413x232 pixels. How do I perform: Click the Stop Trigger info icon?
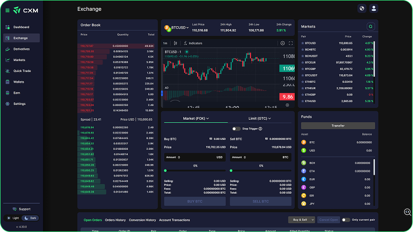[260, 129]
